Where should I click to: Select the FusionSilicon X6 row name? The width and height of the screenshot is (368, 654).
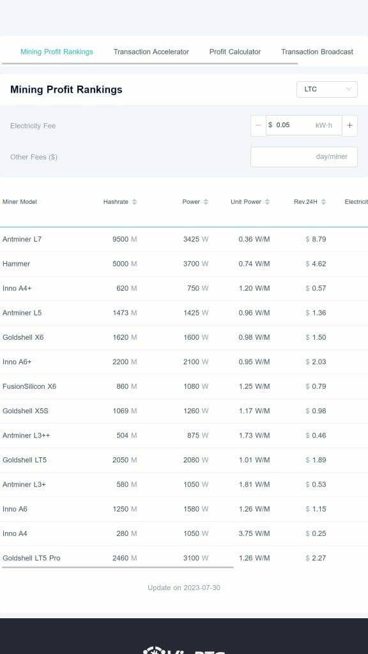point(29,386)
